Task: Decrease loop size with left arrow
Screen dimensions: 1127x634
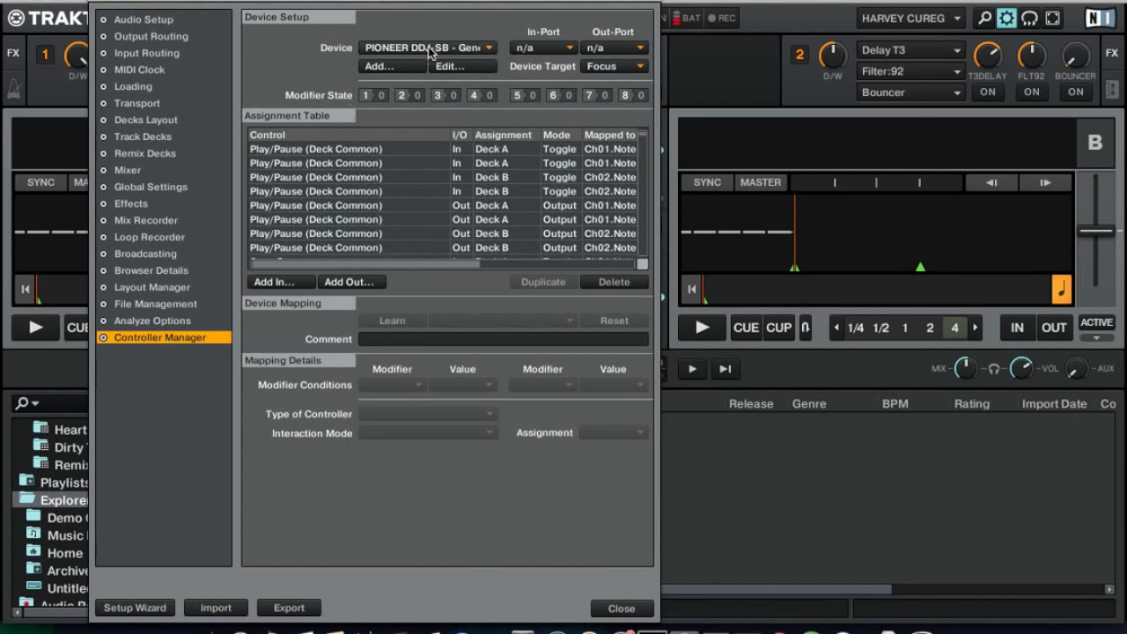Action: click(836, 328)
